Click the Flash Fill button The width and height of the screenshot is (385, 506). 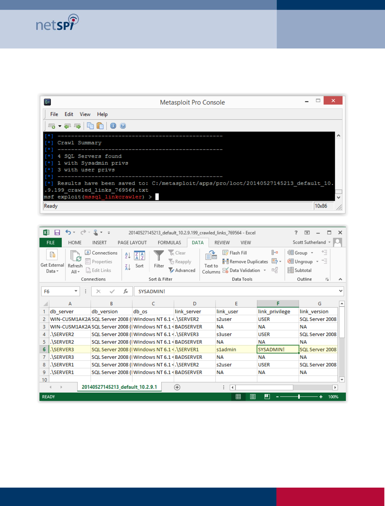tap(235, 253)
